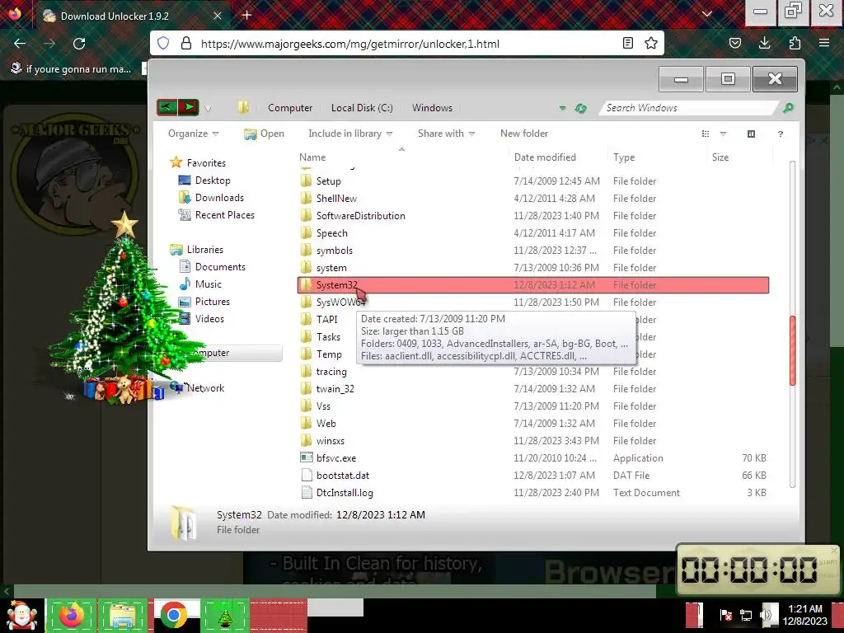The height and width of the screenshot is (633, 844).
Task: Open Include in library menu
Action: (x=350, y=134)
